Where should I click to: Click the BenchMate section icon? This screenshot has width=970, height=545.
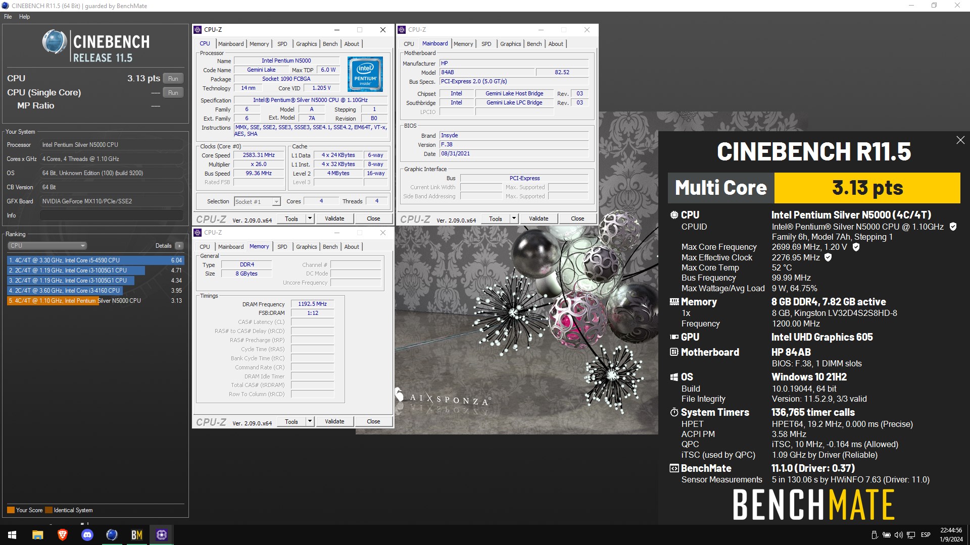point(674,468)
